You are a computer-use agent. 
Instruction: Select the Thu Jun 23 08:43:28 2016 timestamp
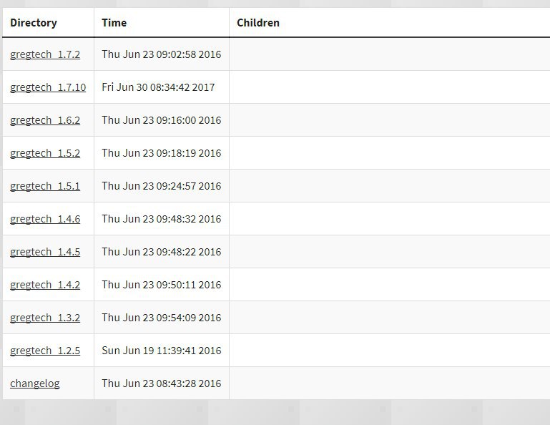tap(162, 384)
